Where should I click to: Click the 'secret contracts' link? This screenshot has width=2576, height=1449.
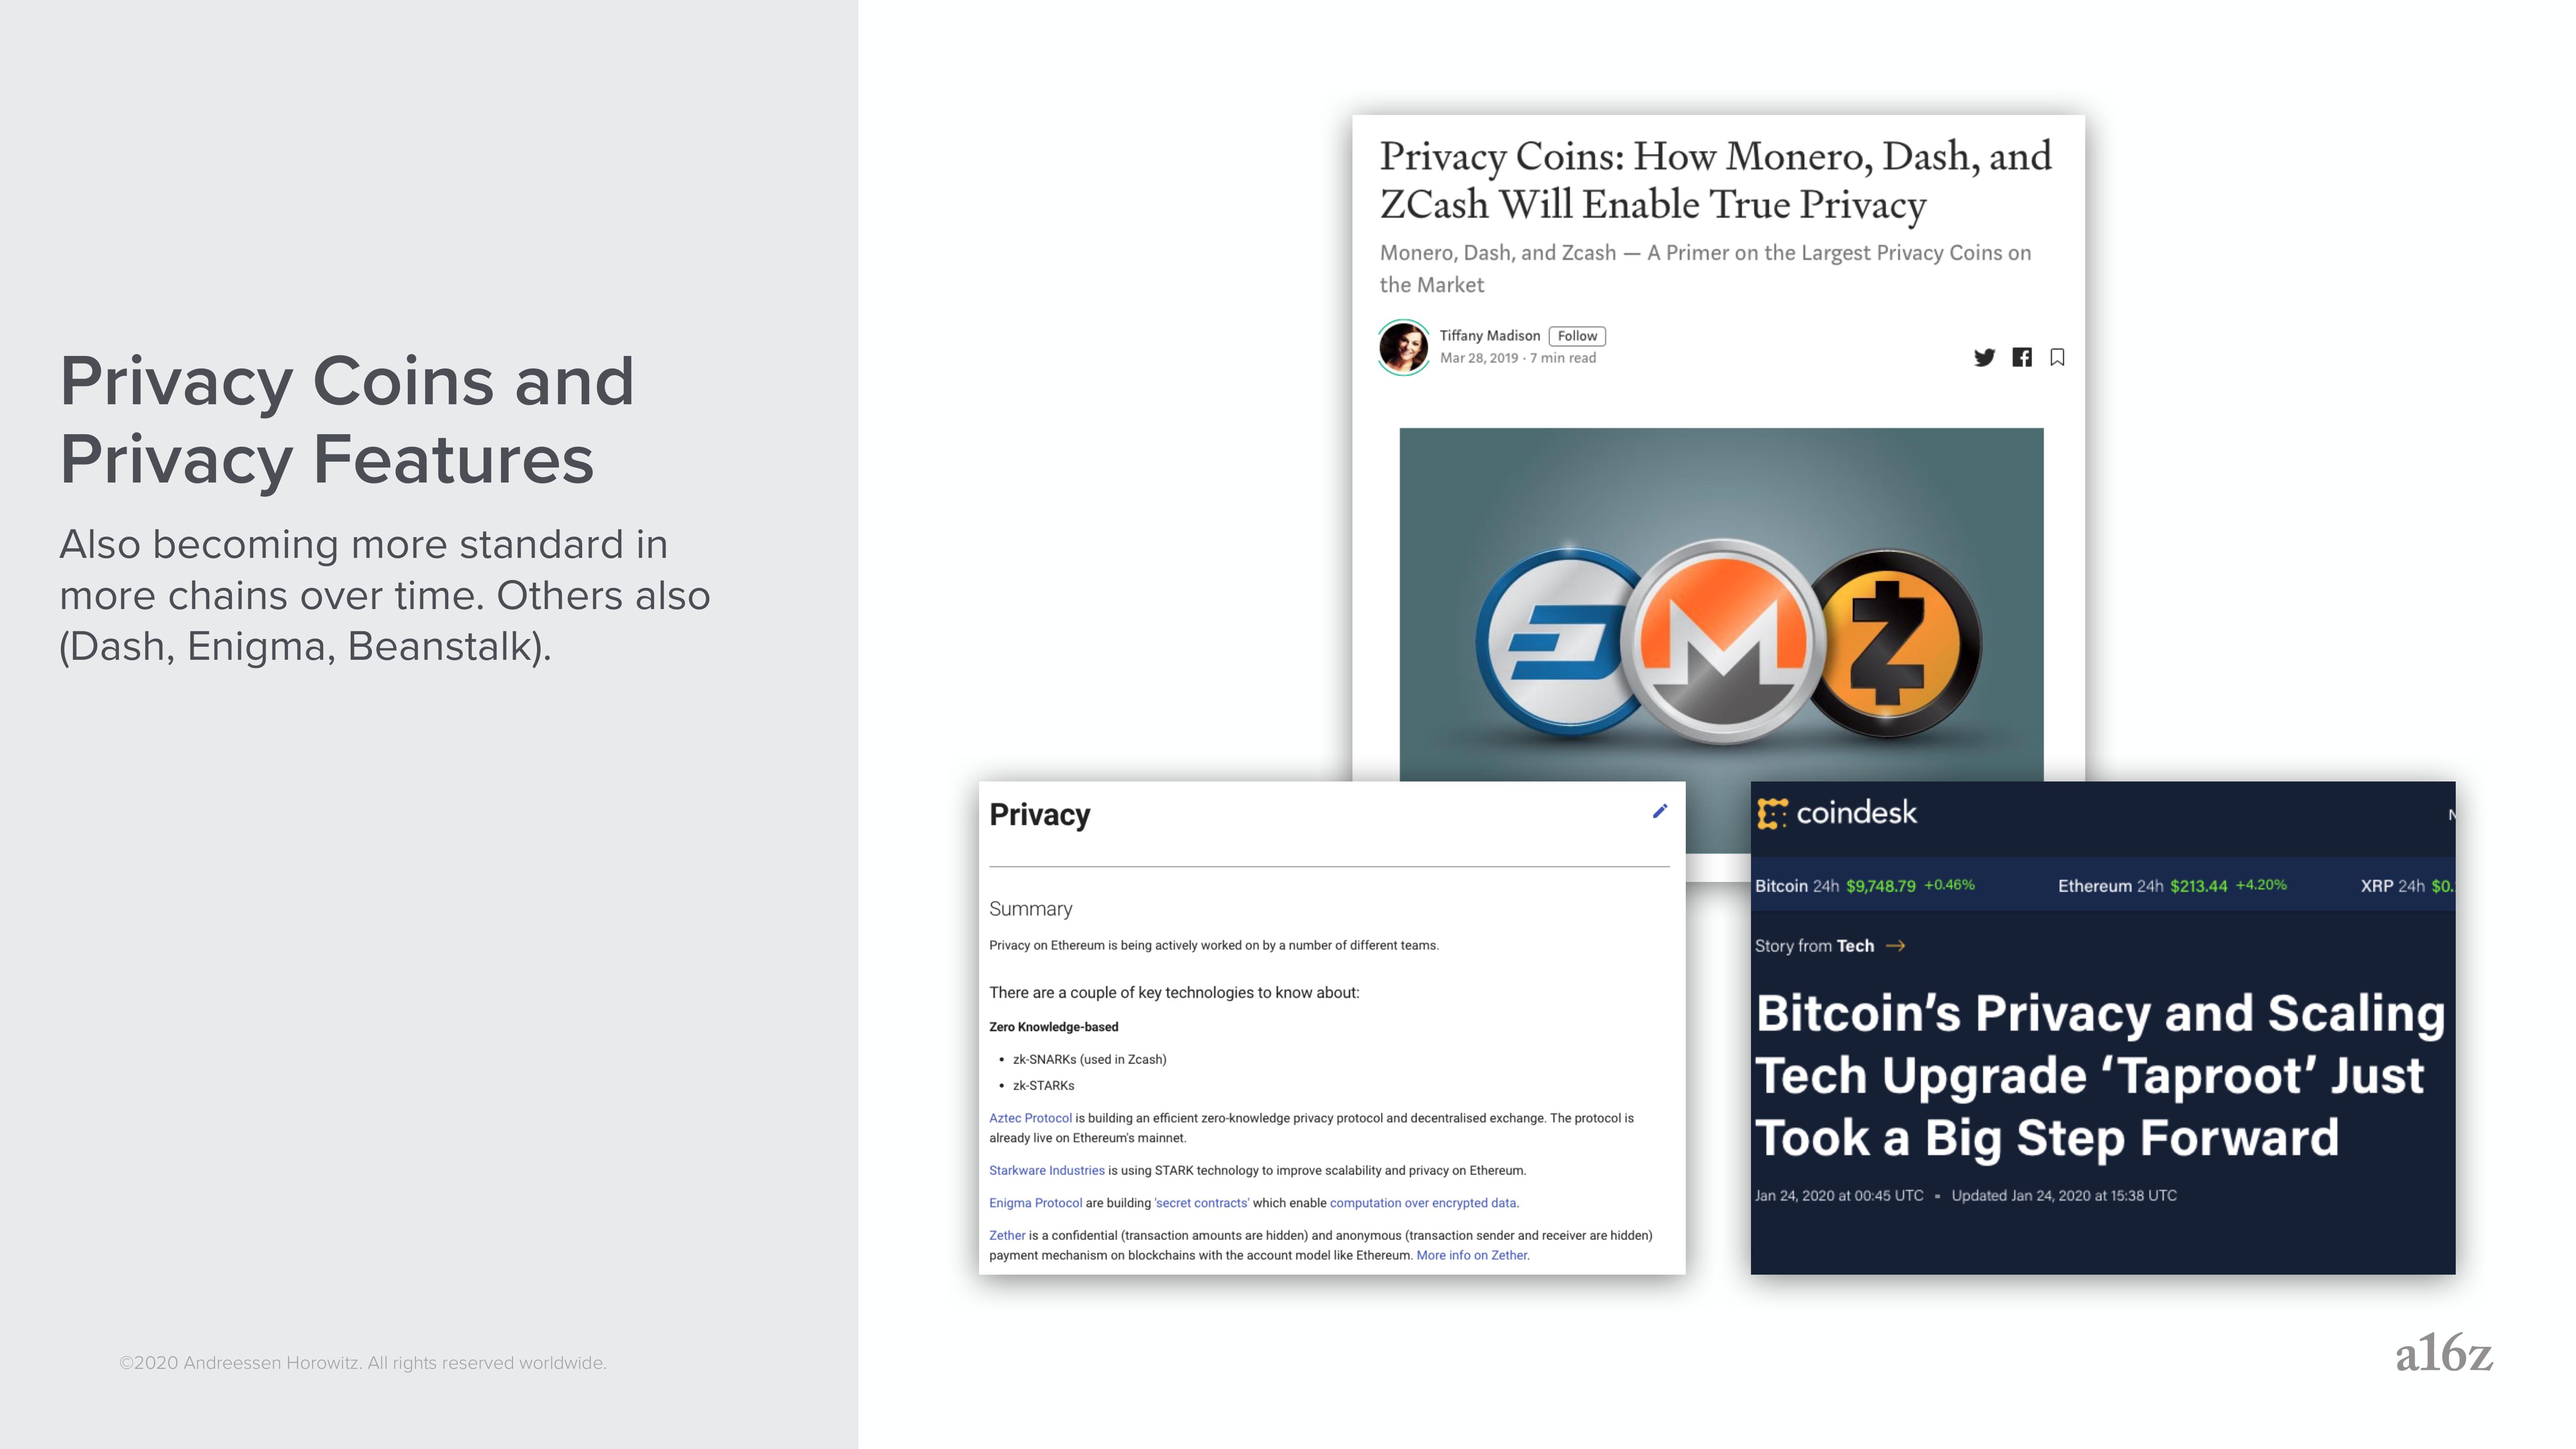(x=1202, y=1203)
